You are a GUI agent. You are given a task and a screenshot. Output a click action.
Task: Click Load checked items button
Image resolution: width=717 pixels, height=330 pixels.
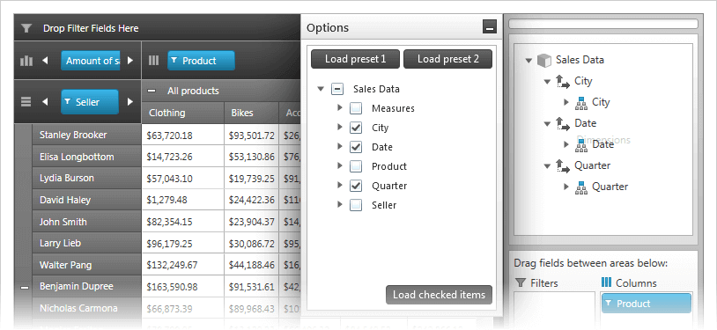coord(439,295)
